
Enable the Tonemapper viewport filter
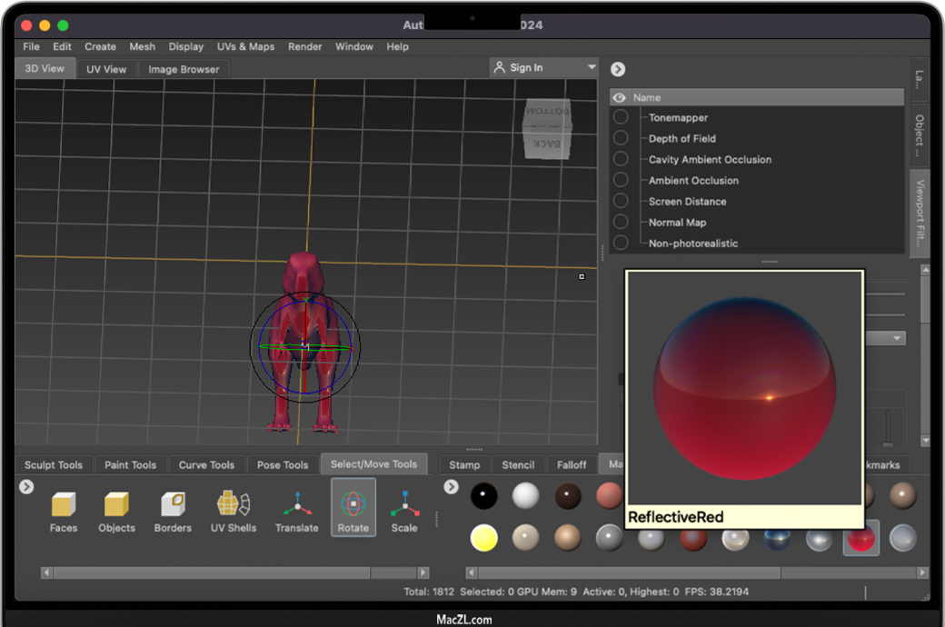(x=621, y=117)
